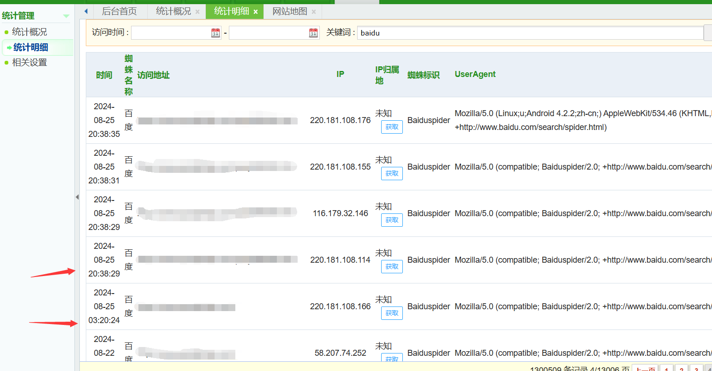
Task: Click timestamp 2024-08-25 20:38:35
Action: pyautogui.click(x=104, y=120)
